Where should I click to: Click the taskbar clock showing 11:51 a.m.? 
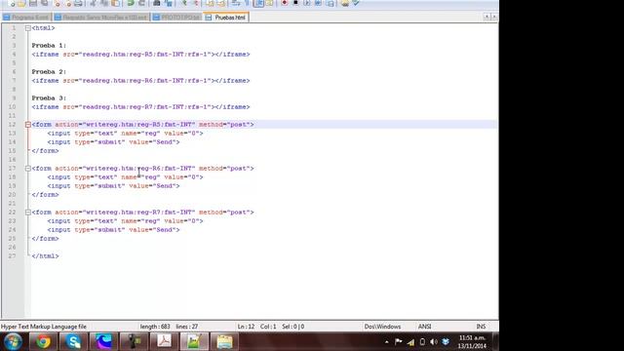tap(472, 342)
